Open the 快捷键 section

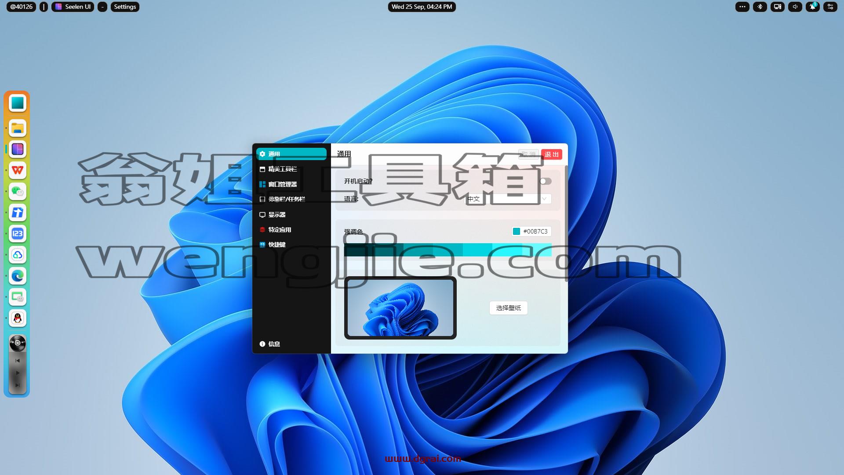coord(291,245)
